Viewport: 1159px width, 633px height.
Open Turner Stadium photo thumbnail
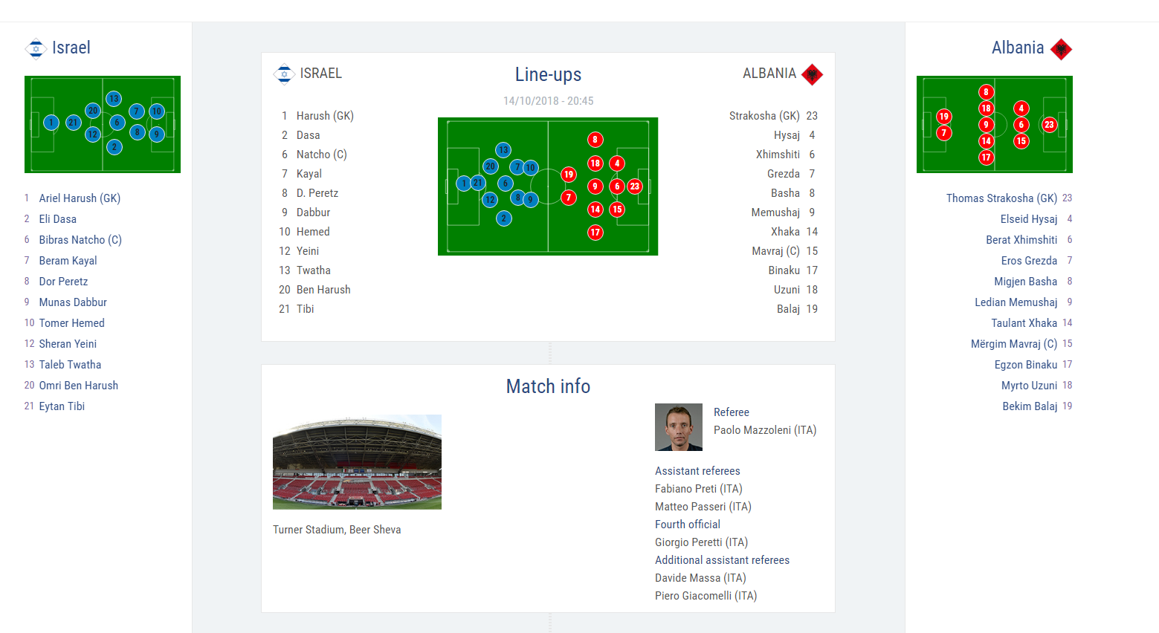click(357, 462)
